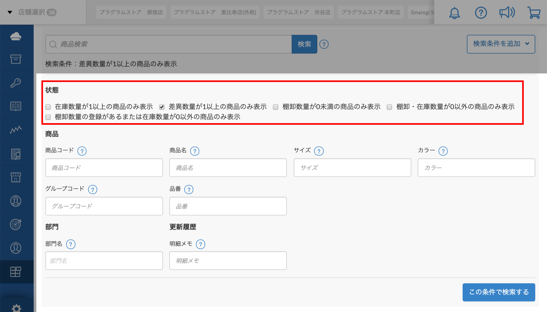
Task: Select the プラグラムストア 渋谷店 store tab
Action: pos(299,12)
